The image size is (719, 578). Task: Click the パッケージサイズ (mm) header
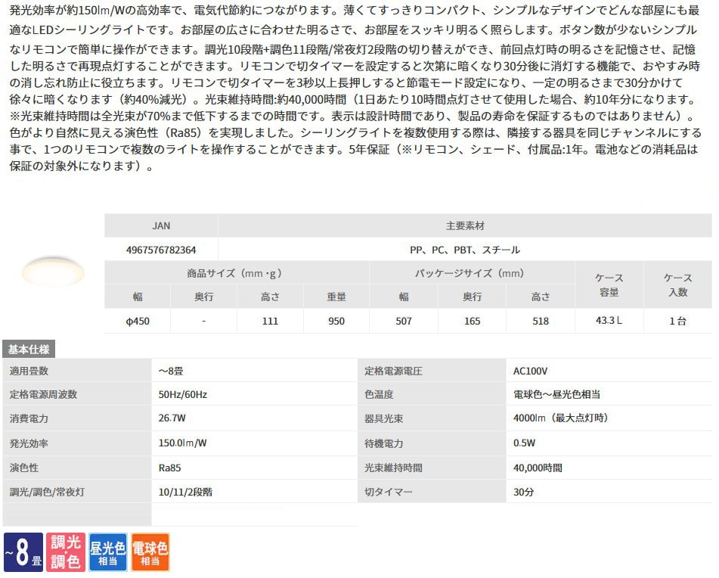(472, 273)
